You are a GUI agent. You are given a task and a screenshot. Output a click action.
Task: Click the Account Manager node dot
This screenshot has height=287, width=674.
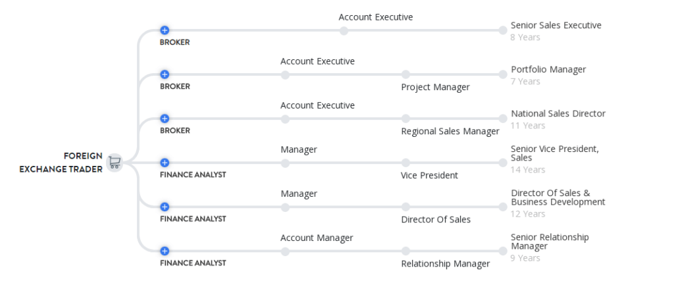[285, 251]
